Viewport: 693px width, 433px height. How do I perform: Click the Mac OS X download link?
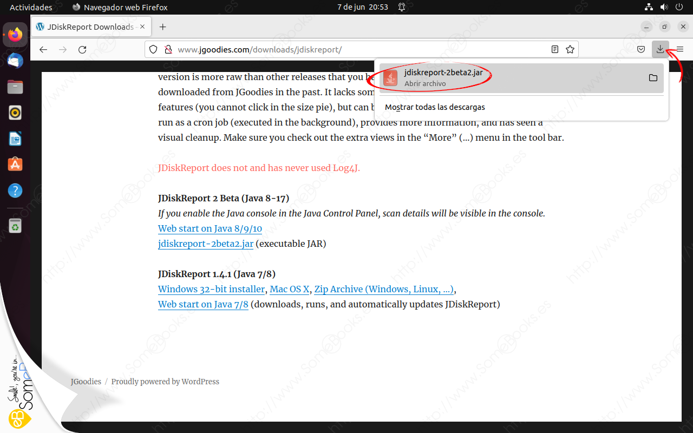(x=289, y=289)
